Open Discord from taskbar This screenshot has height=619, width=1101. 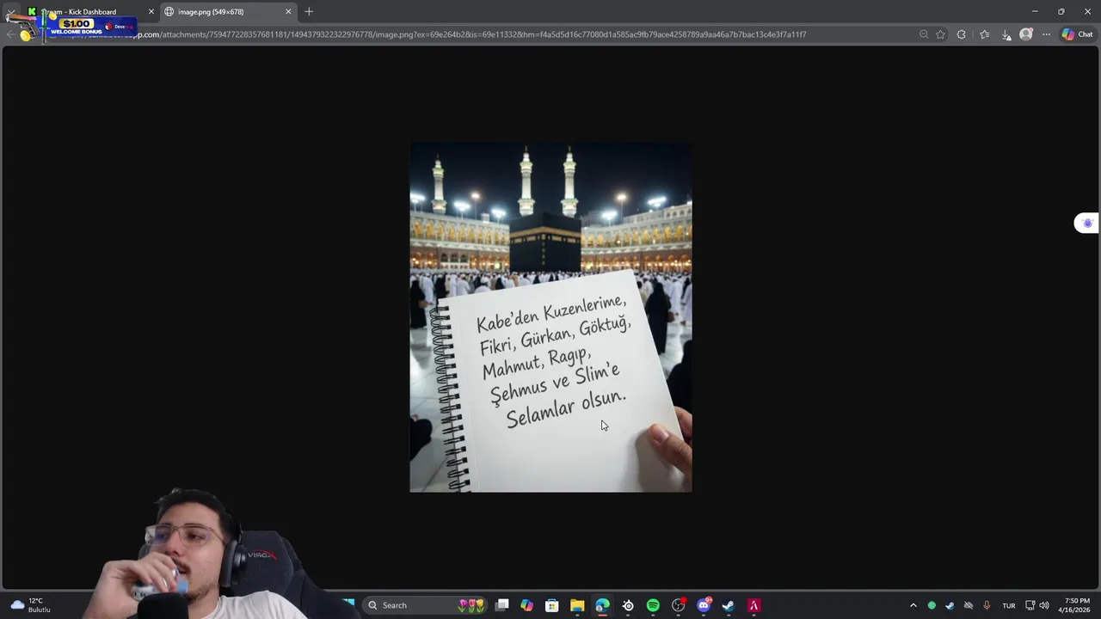click(704, 605)
